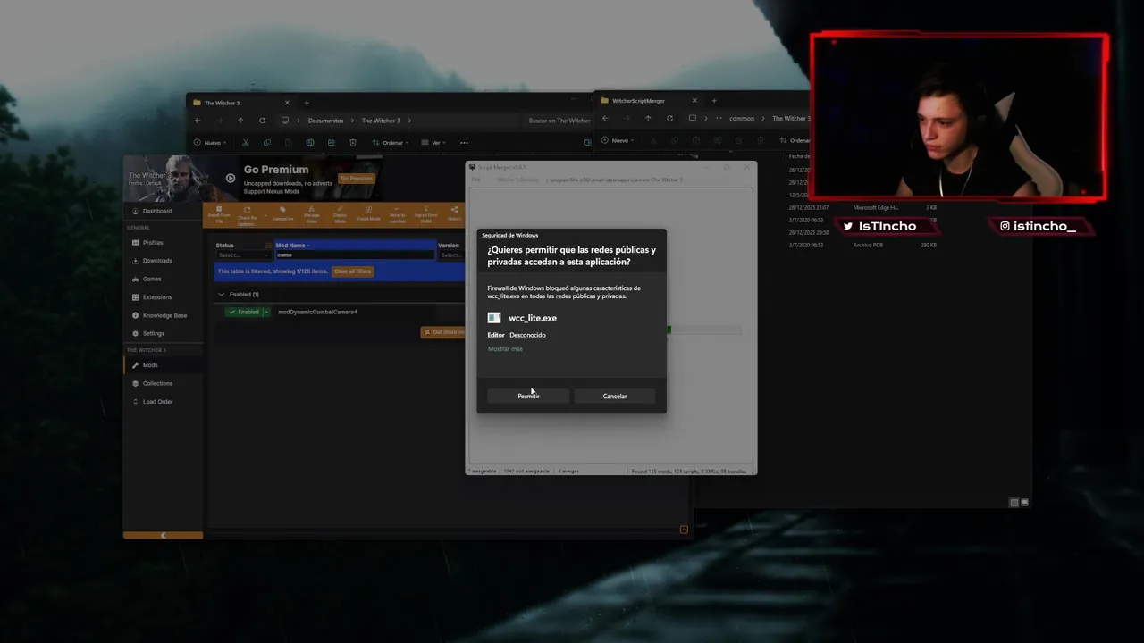The height and width of the screenshot is (643, 1144).
Task: Play the Vortex banner video icon
Action: [231, 178]
